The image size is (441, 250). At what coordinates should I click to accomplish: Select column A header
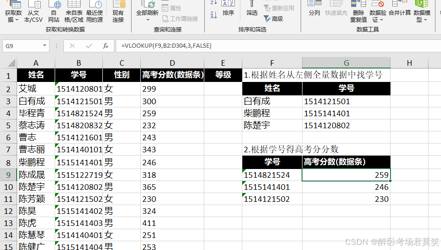click(36, 63)
